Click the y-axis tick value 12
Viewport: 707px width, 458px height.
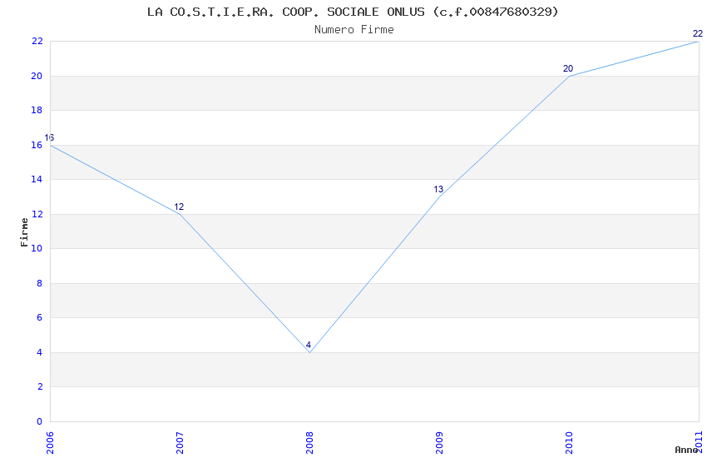37,214
